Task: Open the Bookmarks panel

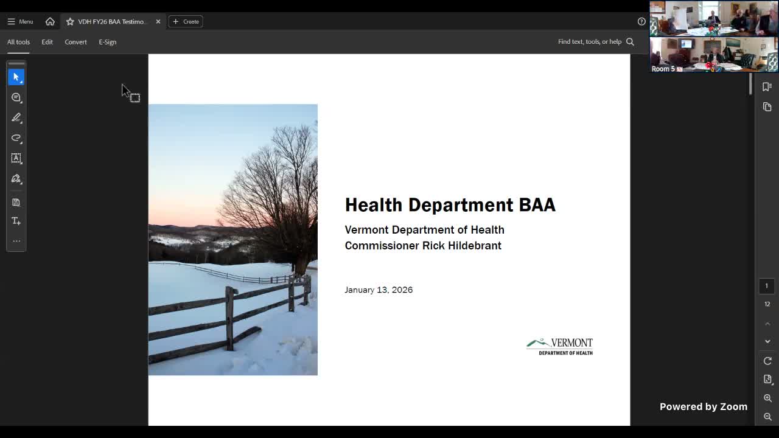Action: [767, 87]
